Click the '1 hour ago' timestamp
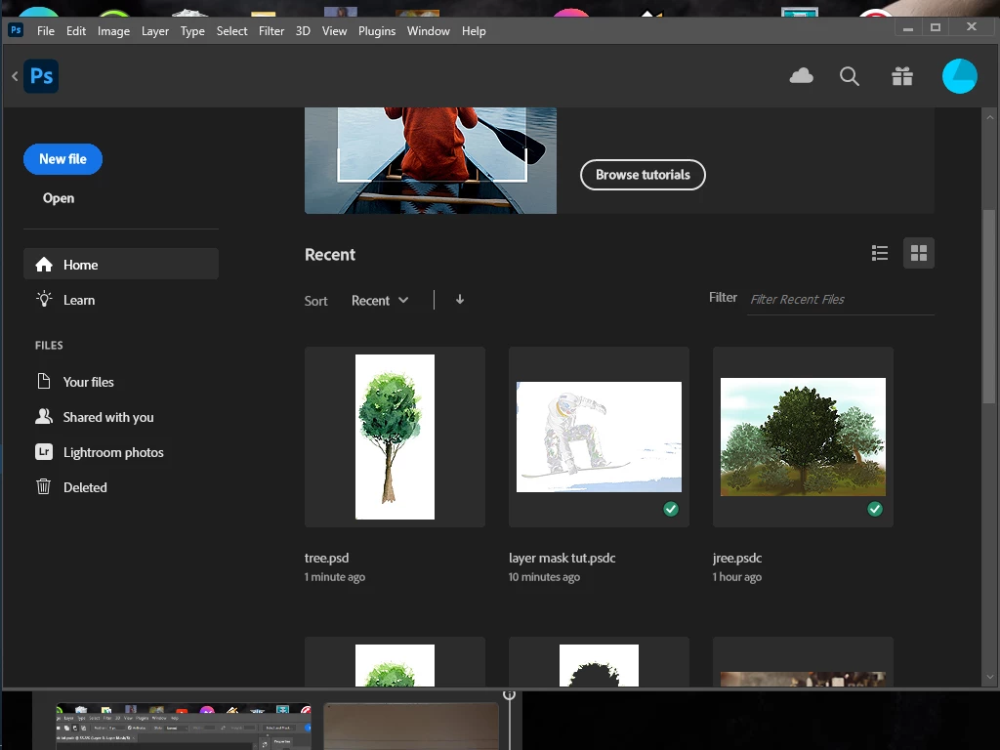The height and width of the screenshot is (750, 1000). click(736, 577)
